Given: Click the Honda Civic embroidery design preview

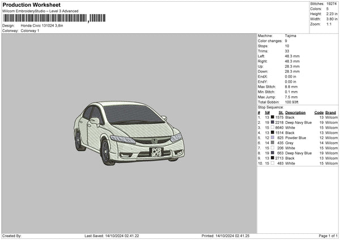Looking at the screenshot, I should pos(129,133).
